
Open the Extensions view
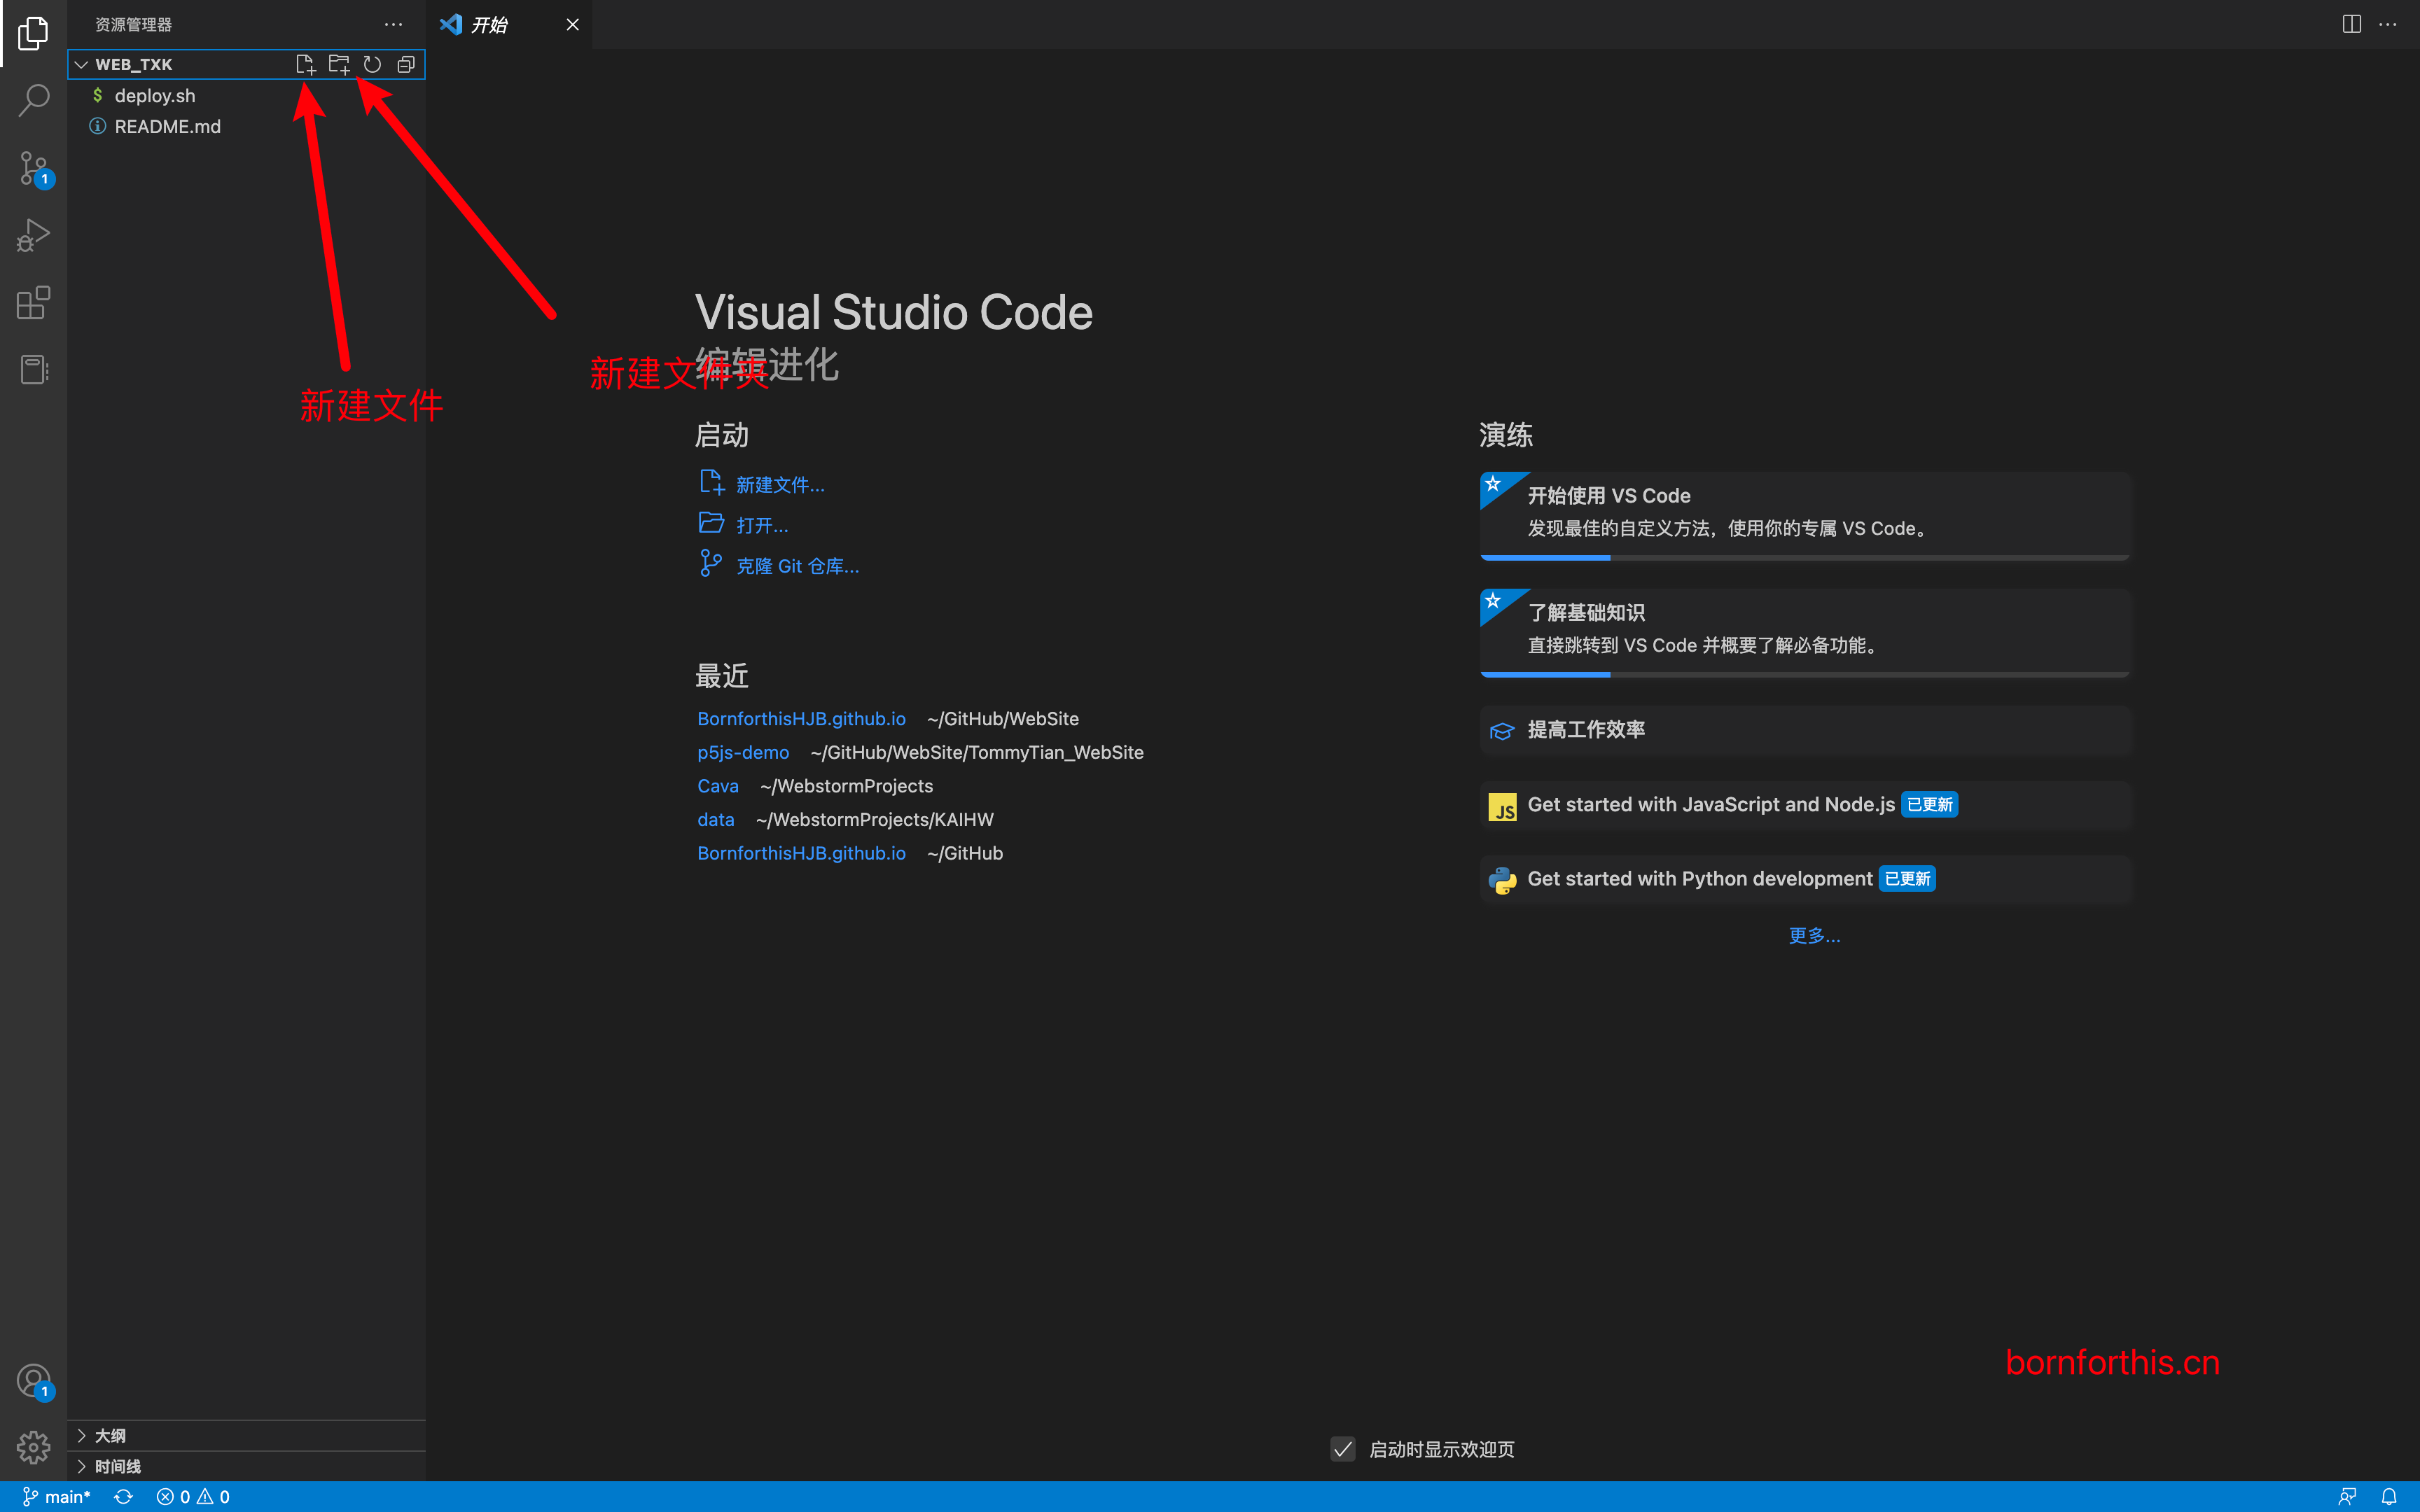[33, 302]
